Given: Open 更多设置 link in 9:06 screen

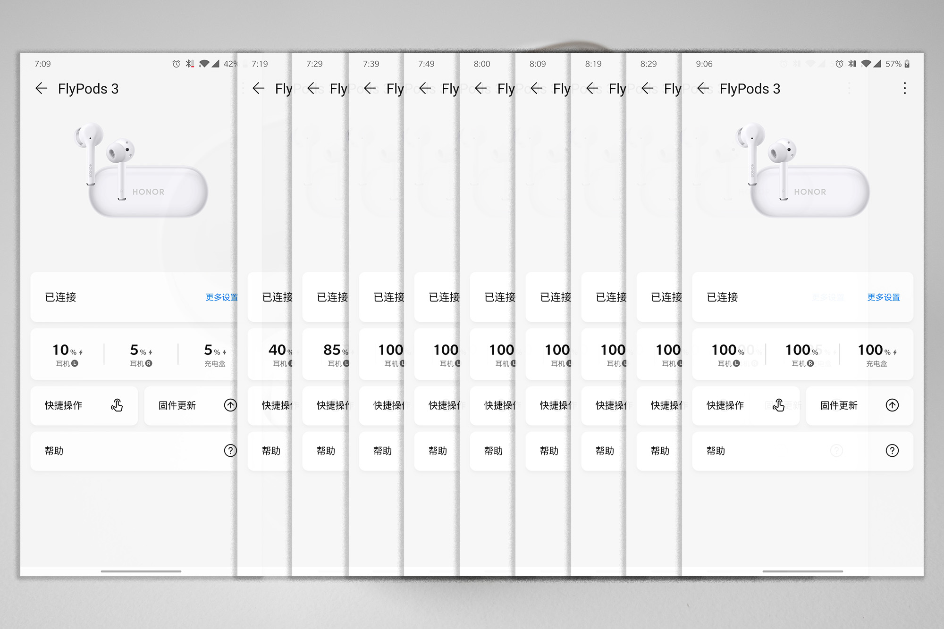Looking at the screenshot, I should [883, 297].
